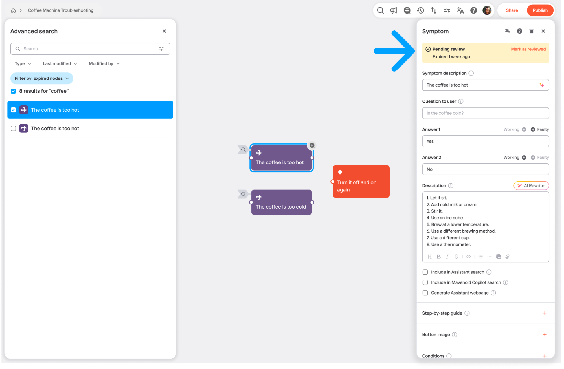Screen dimensions: 564x369
Task: Click the AI Rewrite button
Action: pyautogui.click(x=531, y=185)
